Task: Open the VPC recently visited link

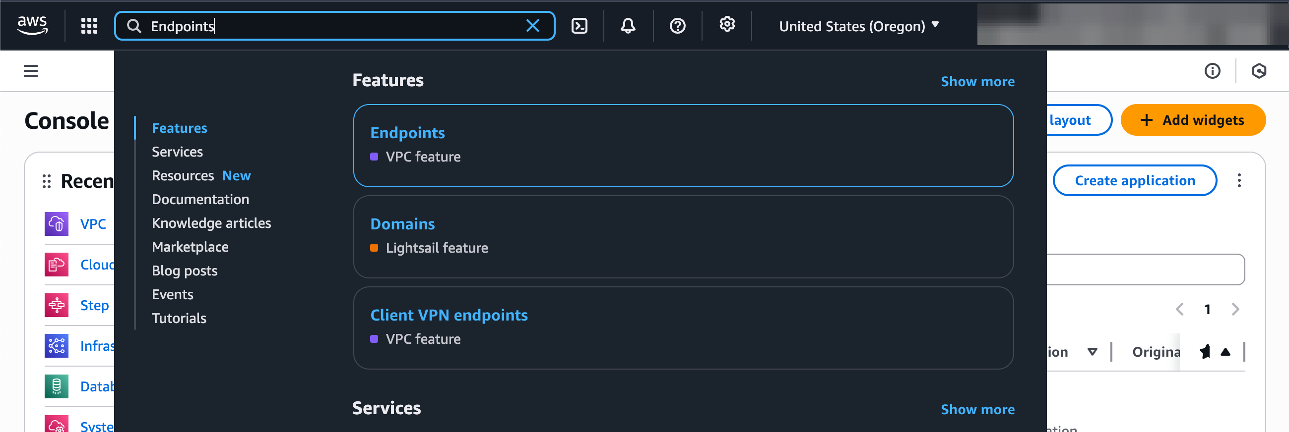Action: click(x=93, y=224)
